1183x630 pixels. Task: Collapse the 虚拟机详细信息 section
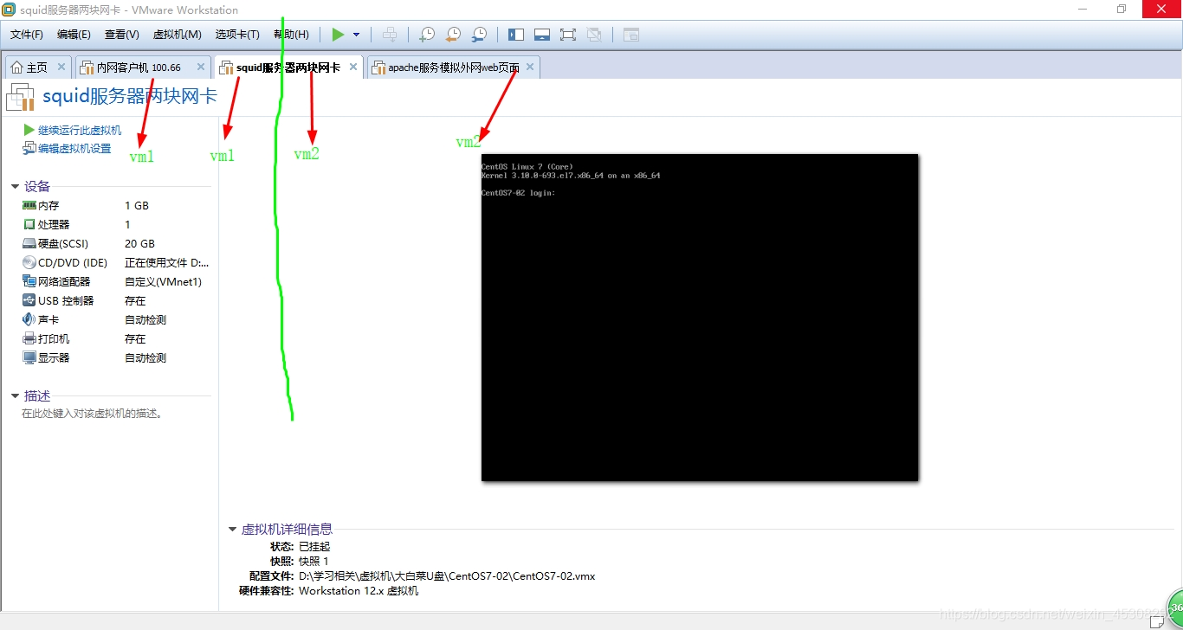(232, 529)
